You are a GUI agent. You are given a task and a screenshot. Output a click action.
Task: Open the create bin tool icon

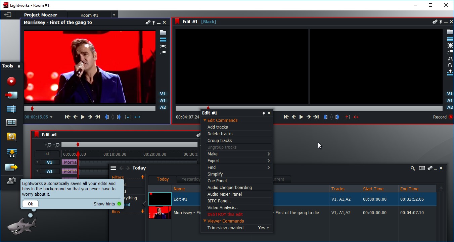11,123
